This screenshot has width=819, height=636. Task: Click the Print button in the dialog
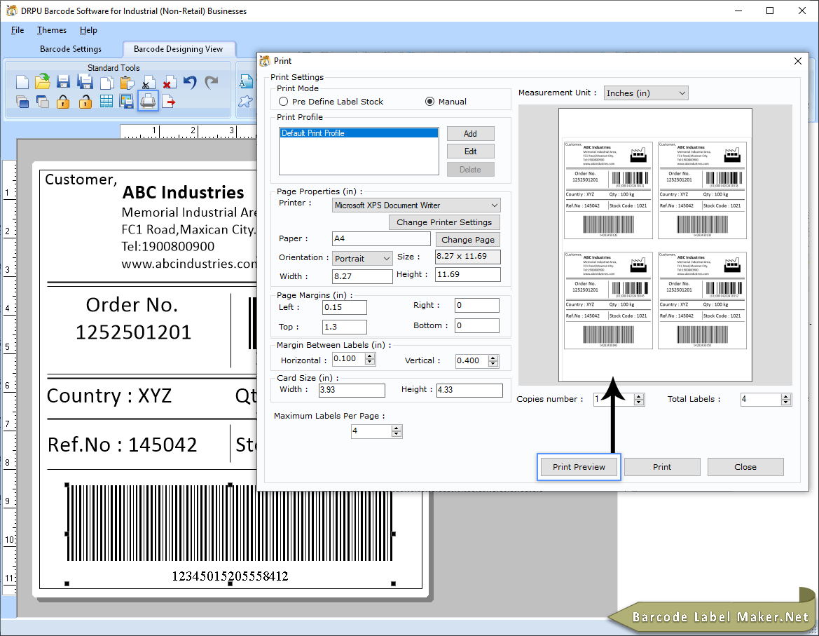pos(662,467)
